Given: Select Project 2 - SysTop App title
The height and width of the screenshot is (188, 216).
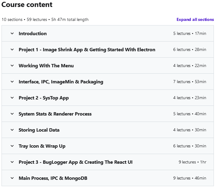Looking at the screenshot, I should tap(44, 98).
